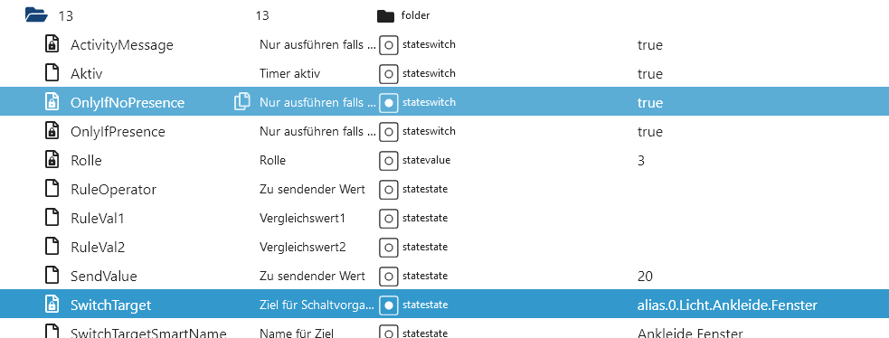Image resolution: width=889 pixels, height=338 pixels.
Task: Toggle the OnlyIfPresence true value
Action: click(649, 132)
